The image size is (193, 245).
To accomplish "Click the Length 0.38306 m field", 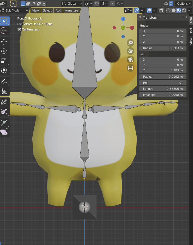I will (163, 89).
